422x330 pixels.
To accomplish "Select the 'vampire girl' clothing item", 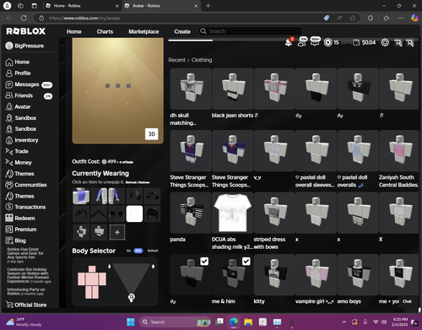I will [316, 275].
